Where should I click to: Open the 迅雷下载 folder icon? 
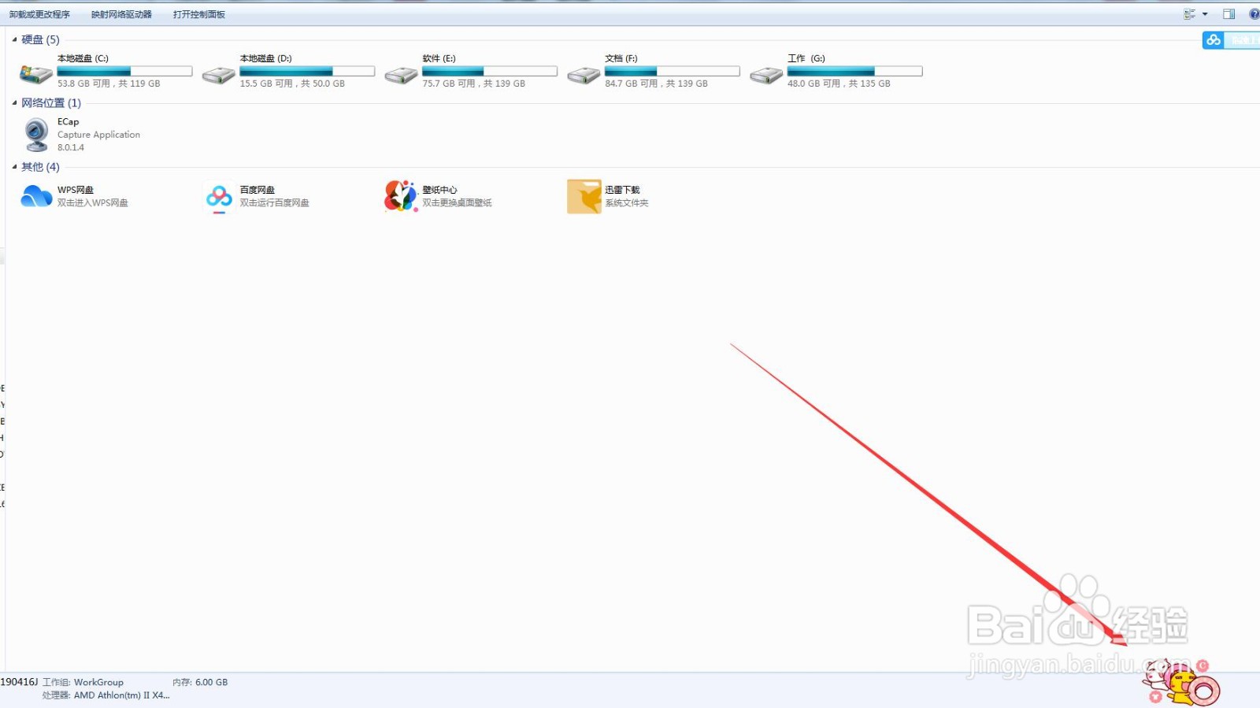584,196
